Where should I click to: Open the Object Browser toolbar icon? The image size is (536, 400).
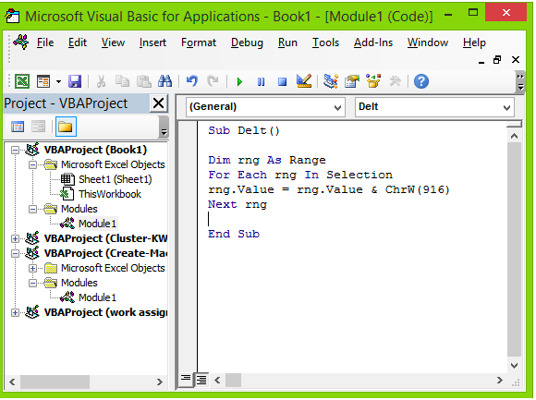[x=373, y=81]
